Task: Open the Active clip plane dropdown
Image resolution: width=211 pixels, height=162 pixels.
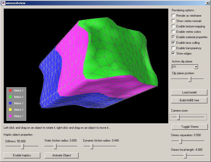Action: click(x=196, y=67)
